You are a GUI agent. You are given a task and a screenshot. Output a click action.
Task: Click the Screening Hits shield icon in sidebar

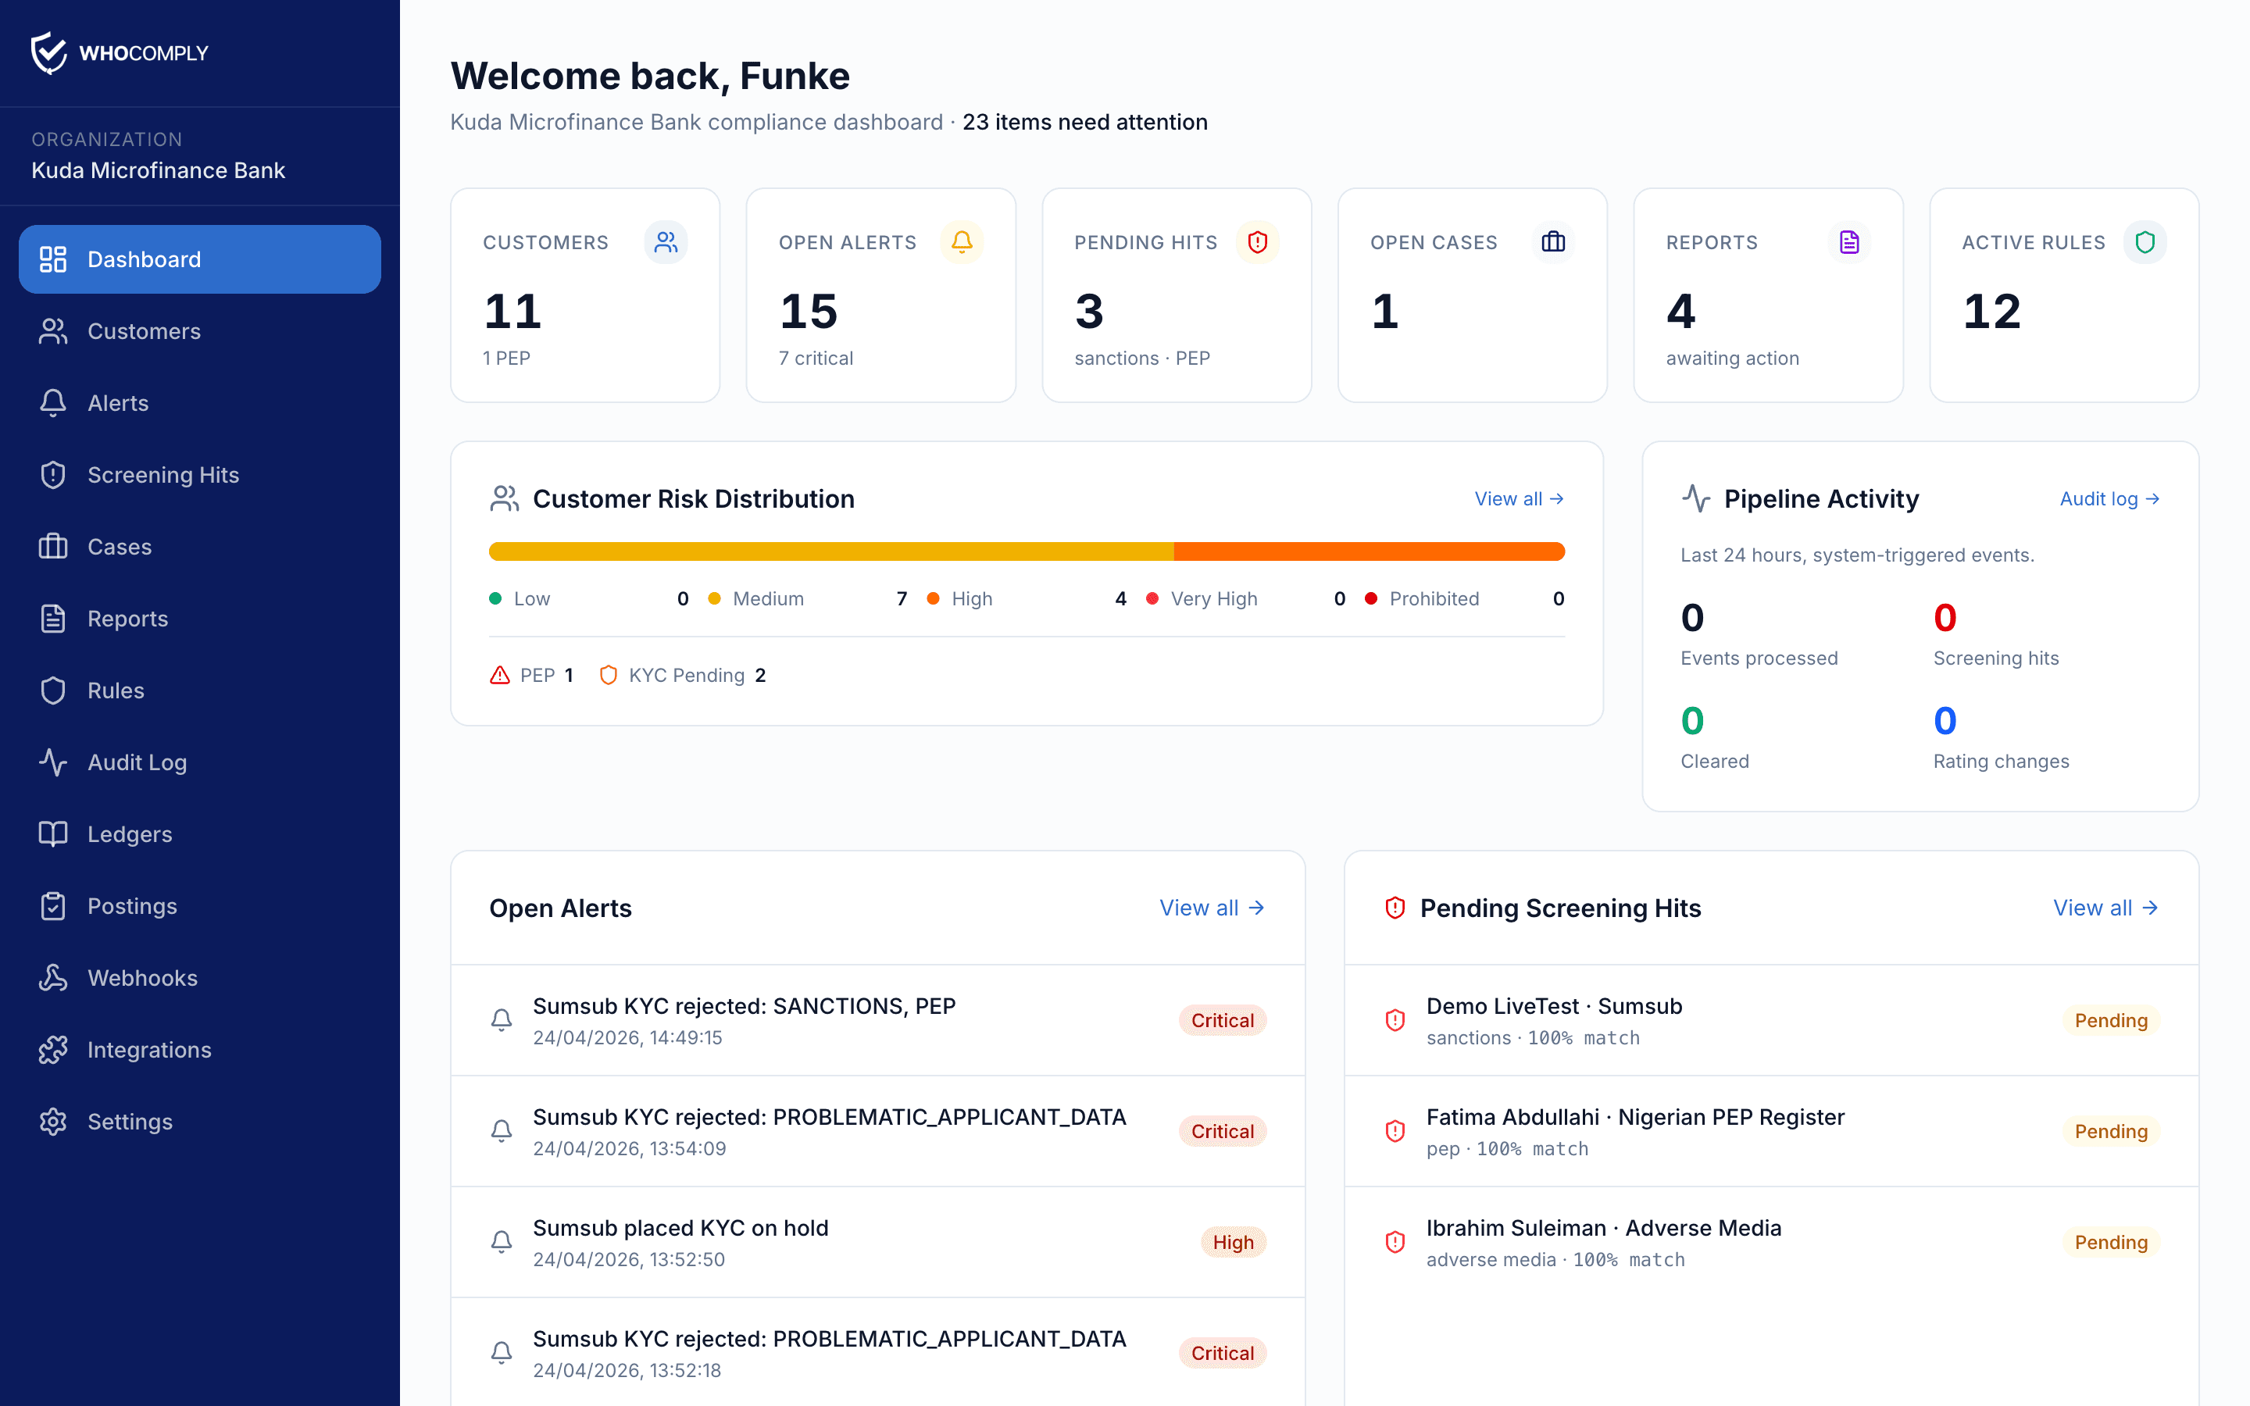click(x=53, y=475)
